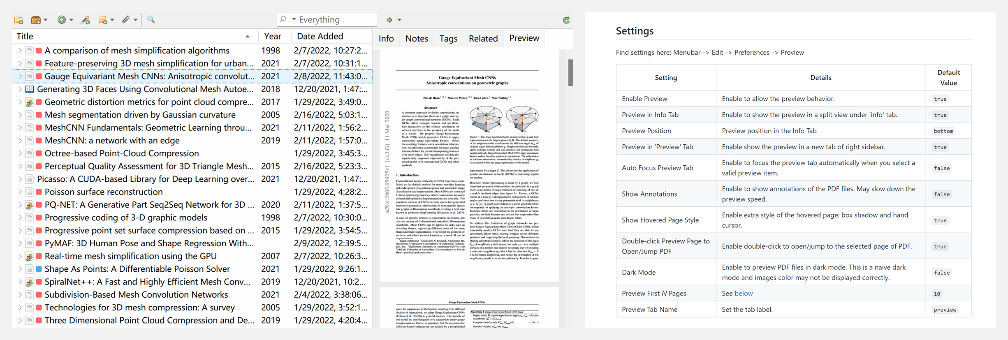Switch to the Related tab

[x=483, y=39]
